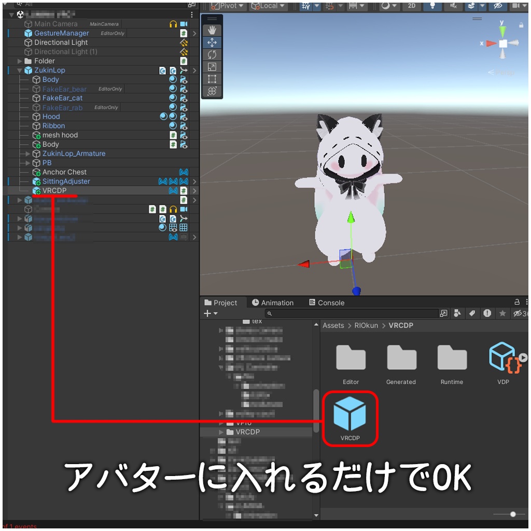Expand ZukinLop_Armature in hierarchy
The image size is (531, 531).
coord(28,153)
